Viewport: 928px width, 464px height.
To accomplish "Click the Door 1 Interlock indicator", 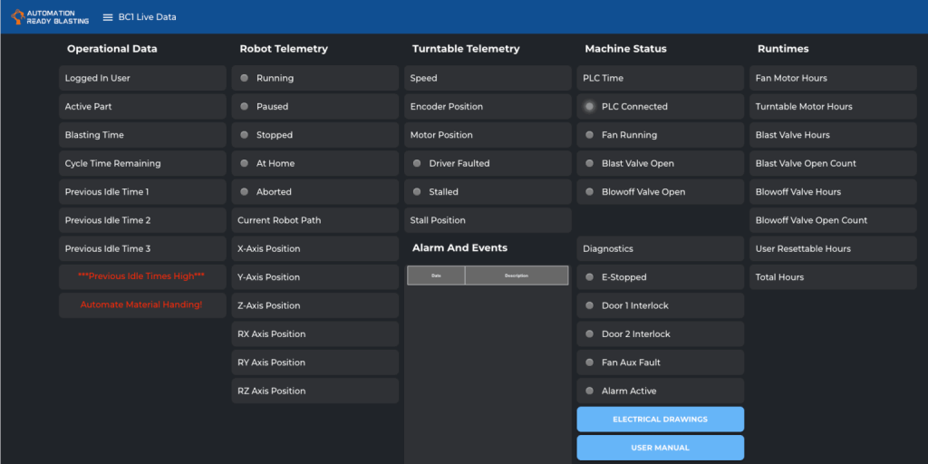I will pos(590,306).
